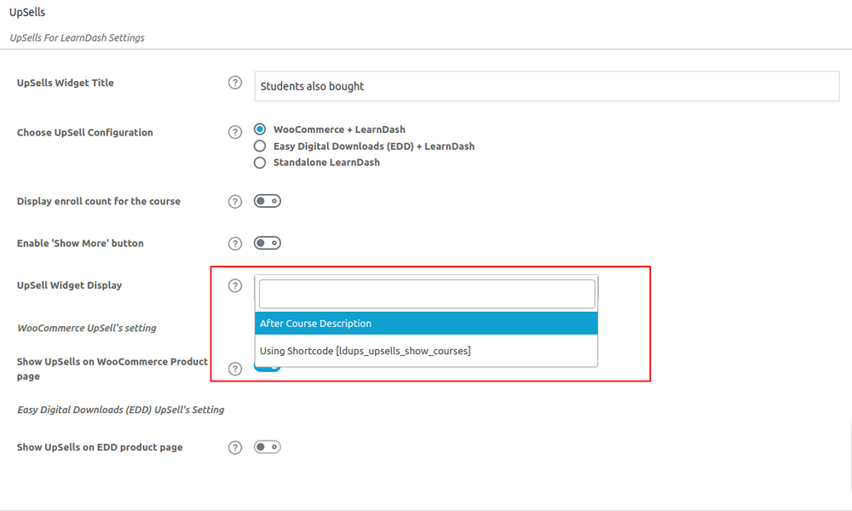Screen dimensions: 852x511
Task: Select WooCommerce + LearnDash radio option
Action: pos(261,130)
